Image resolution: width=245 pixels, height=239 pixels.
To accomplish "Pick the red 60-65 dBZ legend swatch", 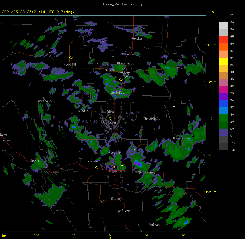I will (x=223, y=40).
